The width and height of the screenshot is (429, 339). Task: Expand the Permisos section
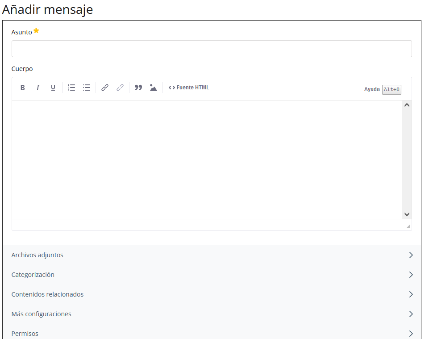[x=212, y=333]
